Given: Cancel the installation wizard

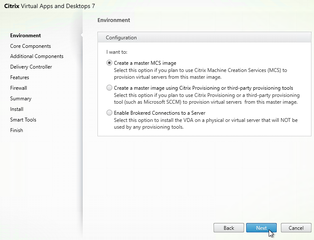Looking at the screenshot, I should tap(296, 228).
